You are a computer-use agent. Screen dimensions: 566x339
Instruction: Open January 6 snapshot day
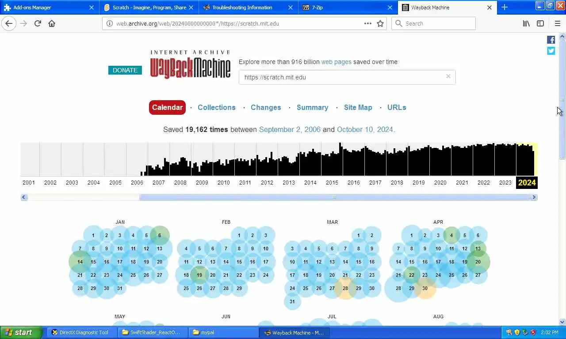coord(160,235)
